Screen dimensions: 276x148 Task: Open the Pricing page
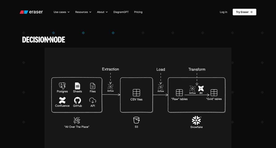tap(138, 12)
